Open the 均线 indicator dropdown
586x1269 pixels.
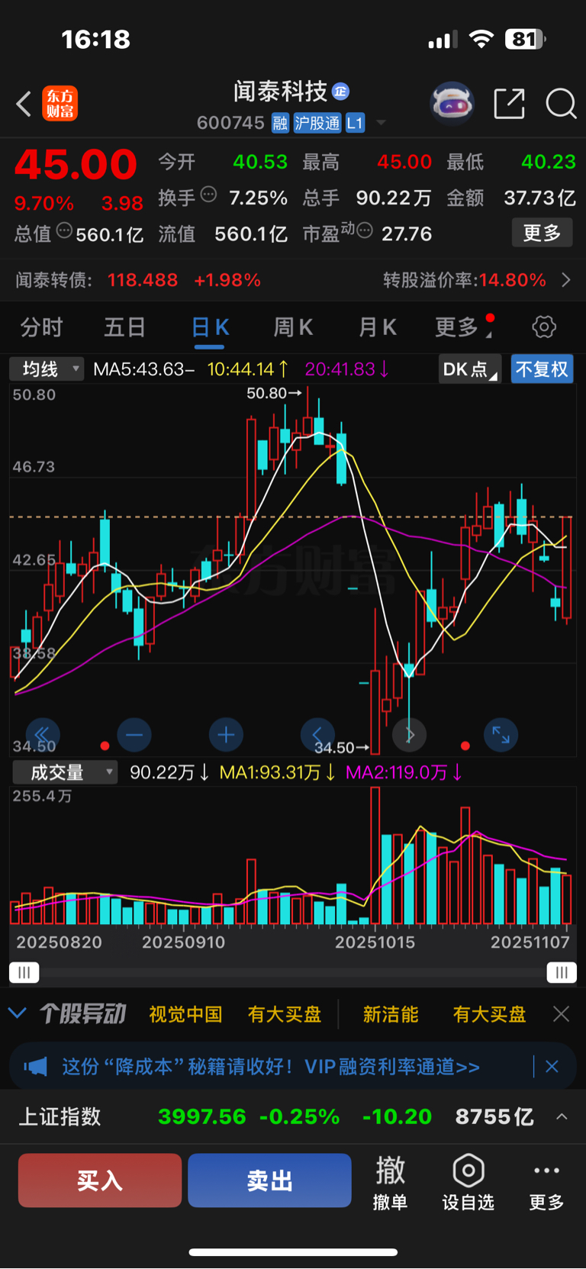point(47,369)
